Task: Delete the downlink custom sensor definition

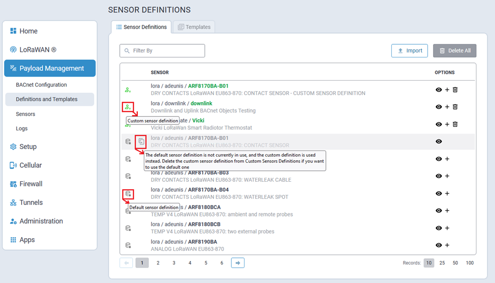Action: click(x=455, y=107)
